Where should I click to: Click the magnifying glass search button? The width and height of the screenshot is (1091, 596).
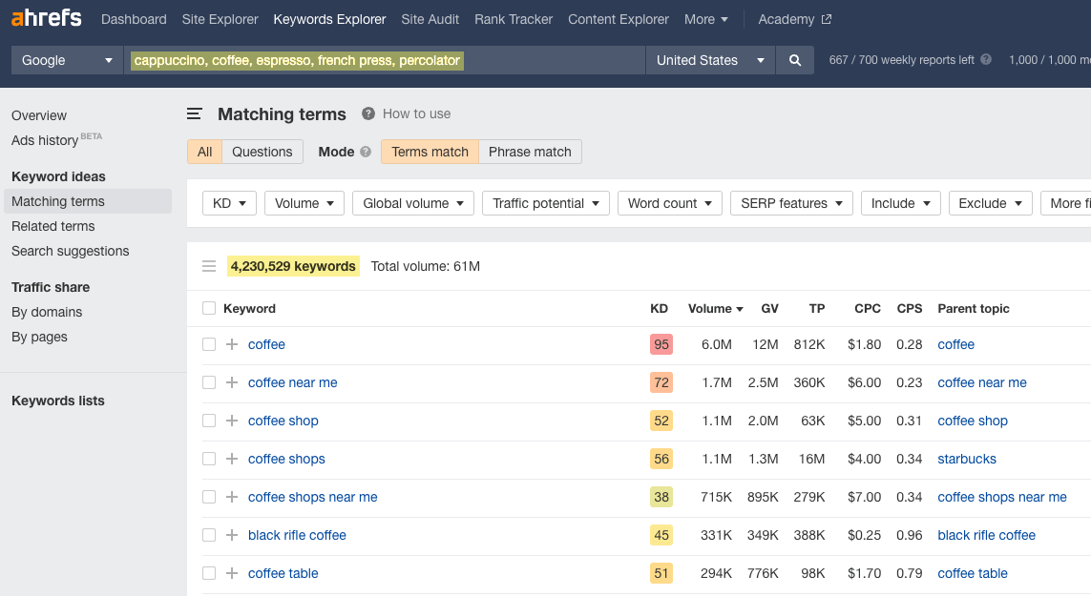pyautogui.click(x=794, y=60)
